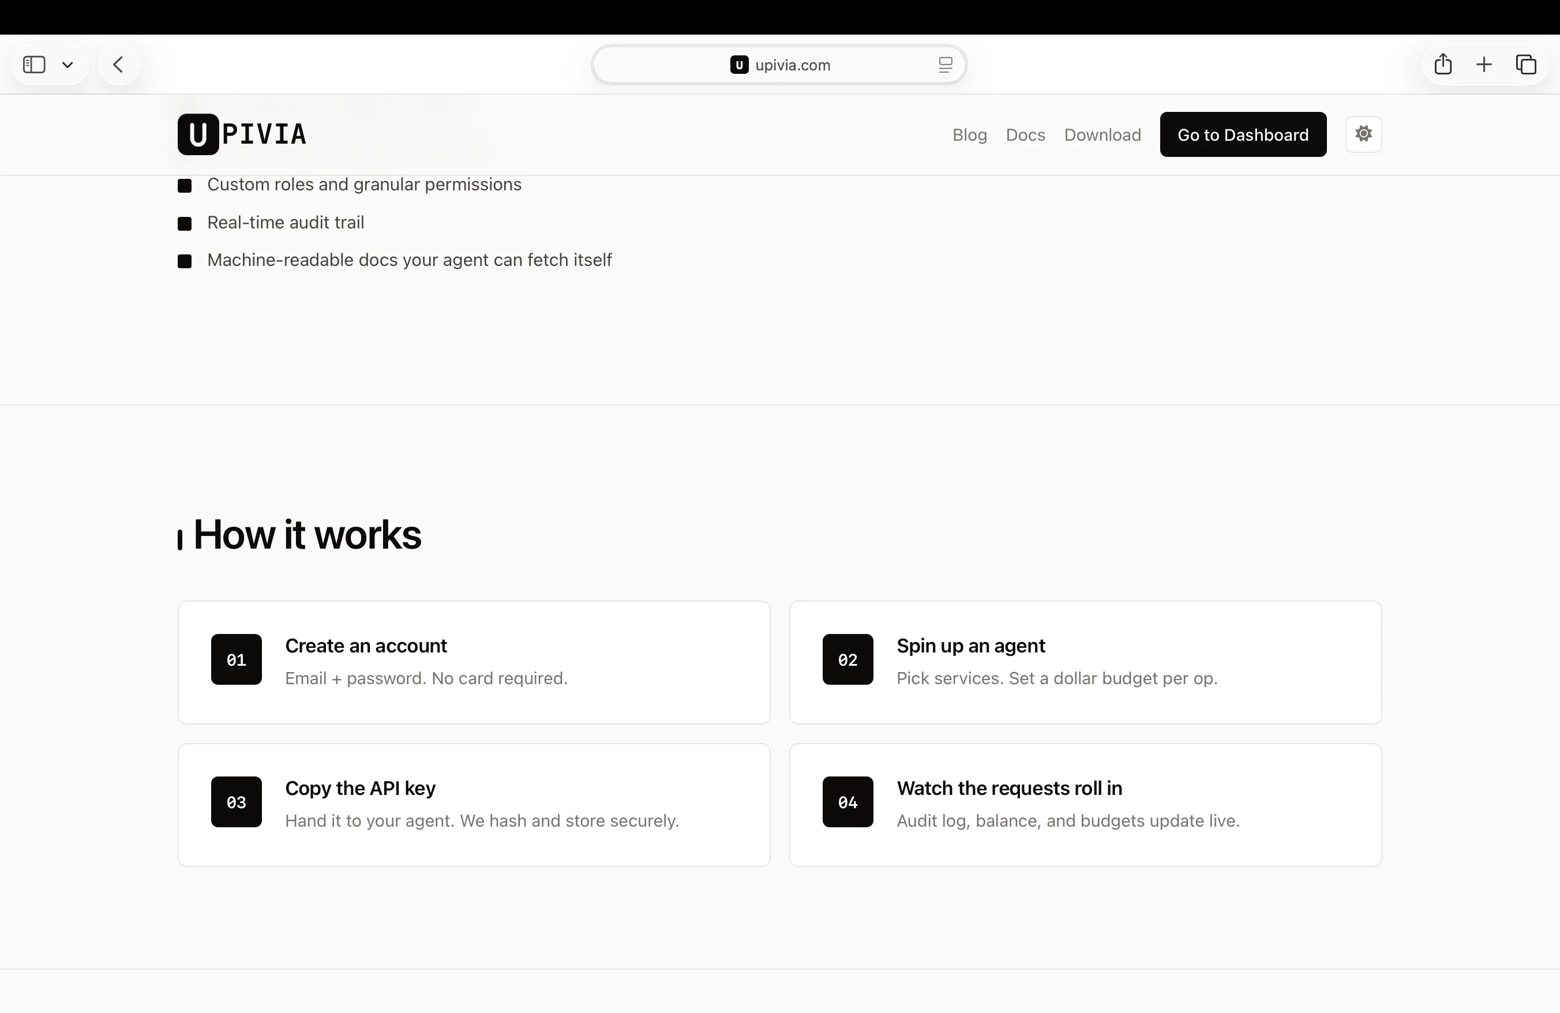Click 'Pick services. Set a dollar budget' text
This screenshot has width=1560, height=1013.
pyautogui.click(x=1056, y=678)
